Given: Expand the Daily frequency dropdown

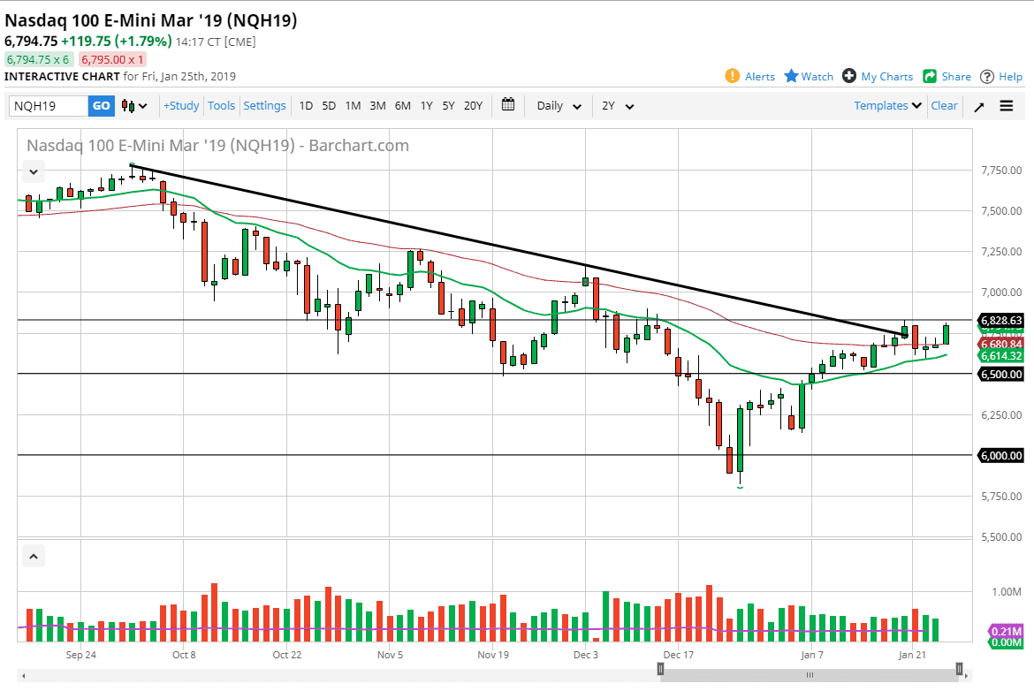Looking at the screenshot, I should (x=557, y=105).
